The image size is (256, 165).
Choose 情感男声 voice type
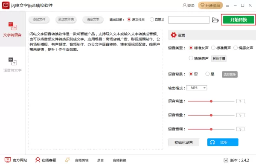191,58
